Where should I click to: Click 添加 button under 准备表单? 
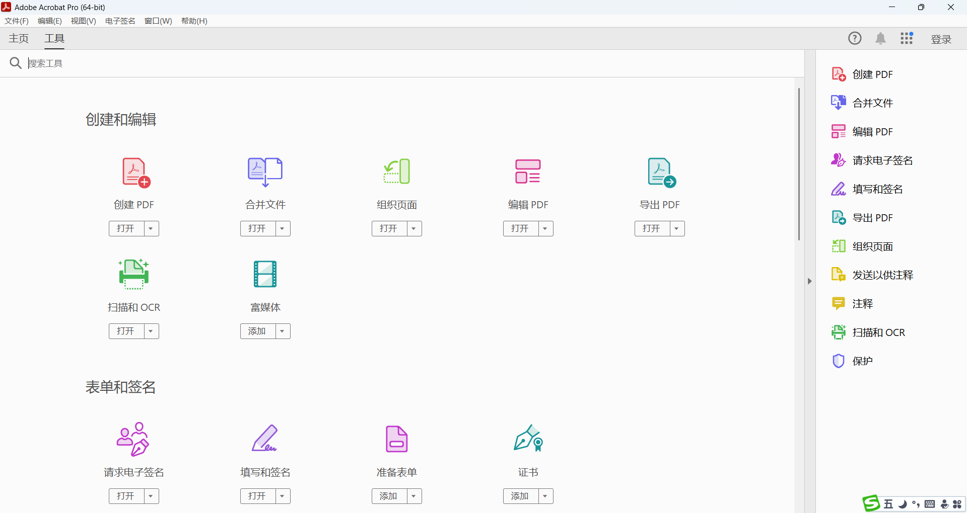(389, 496)
